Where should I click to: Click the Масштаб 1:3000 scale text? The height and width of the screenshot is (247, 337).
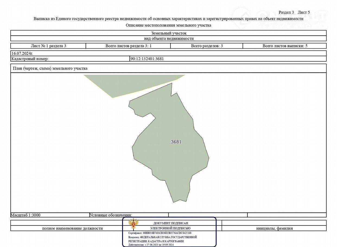26,215
